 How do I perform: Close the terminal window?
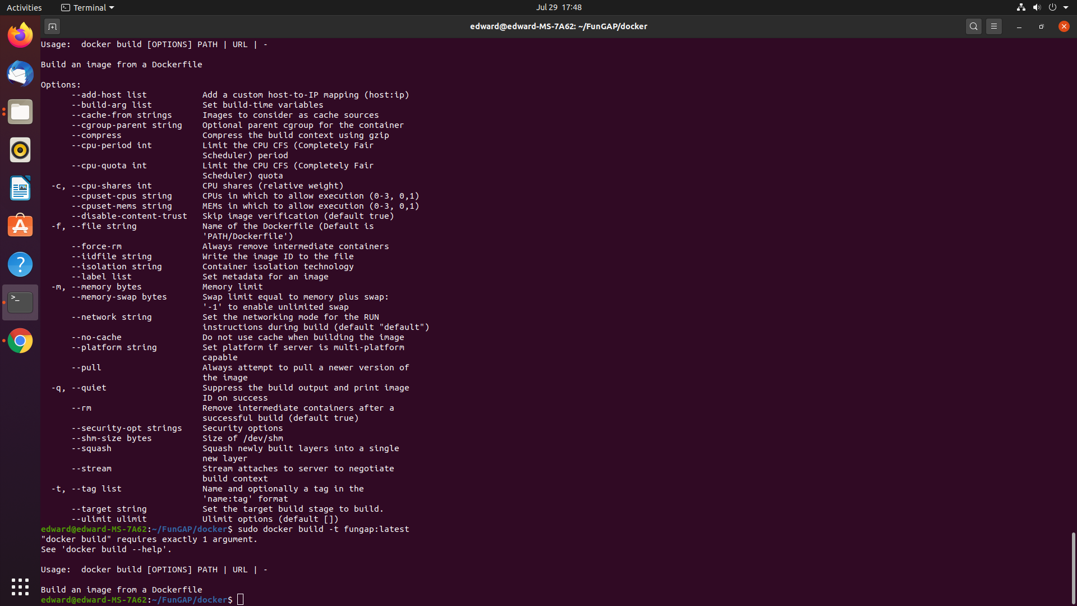(x=1064, y=26)
